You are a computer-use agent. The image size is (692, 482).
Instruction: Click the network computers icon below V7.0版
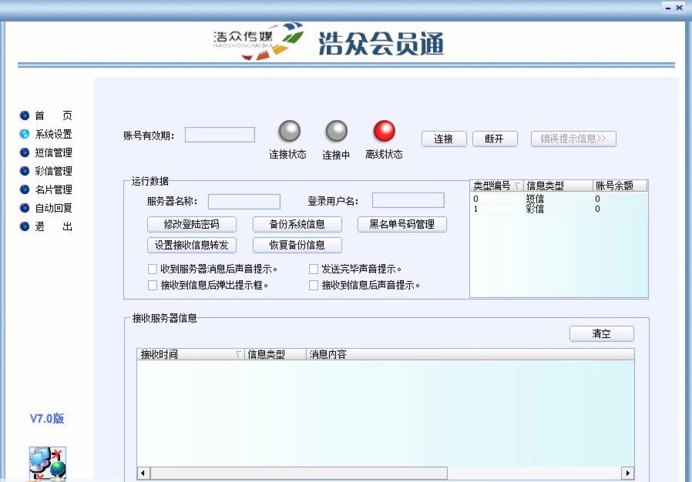tap(48, 463)
